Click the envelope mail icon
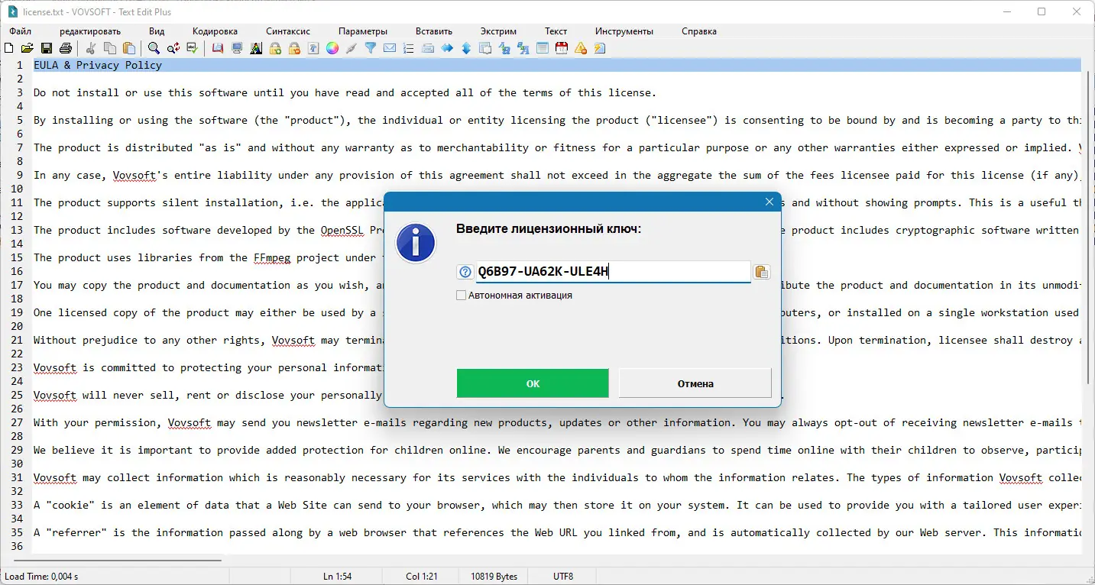Screen dimensions: 1095x585 [x=390, y=48]
